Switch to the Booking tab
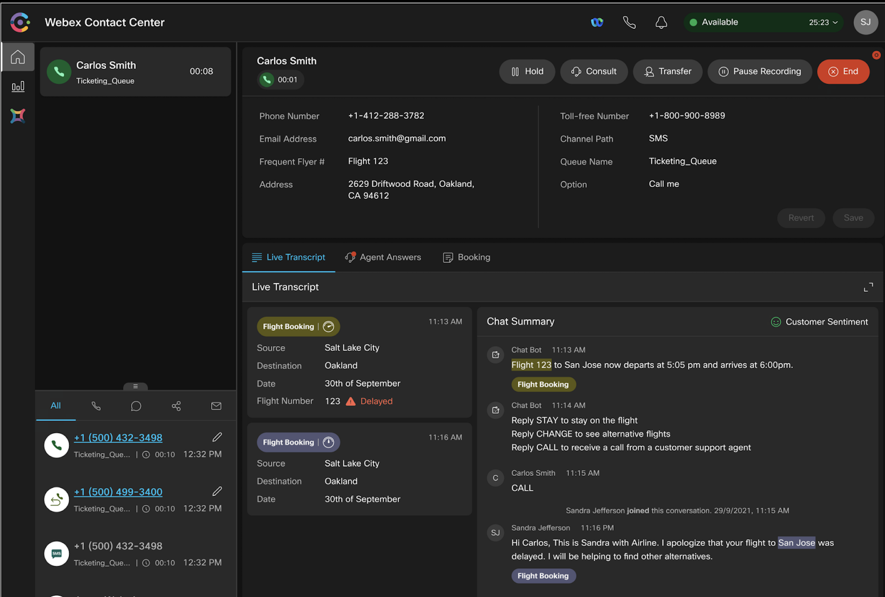Viewport: 885px width, 597px height. coord(466,257)
